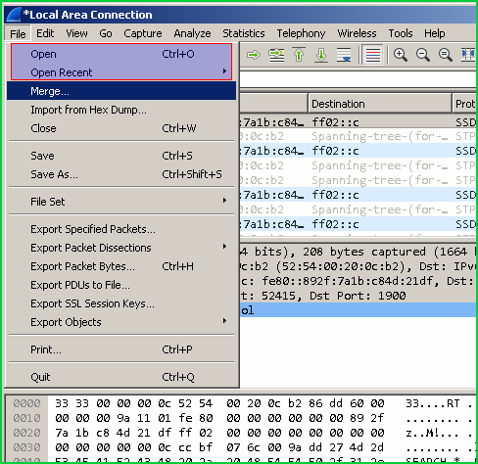Screen dimensions: 478x464
Task: Click ASCII text 'z..M!...' in hex pane
Action: click(x=433, y=433)
